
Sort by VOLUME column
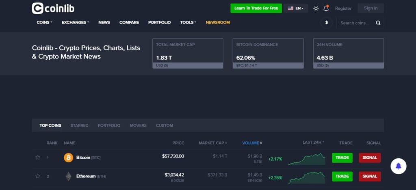(x=252, y=143)
